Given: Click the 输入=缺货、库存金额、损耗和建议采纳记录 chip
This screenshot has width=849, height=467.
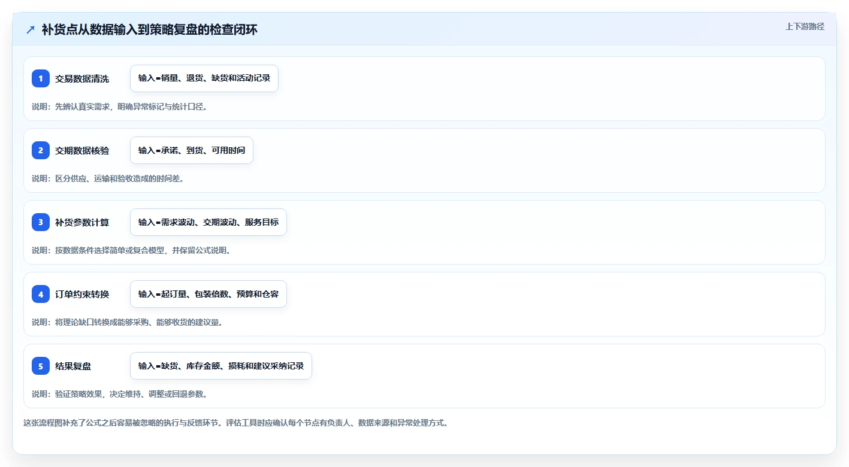Looking at the screenshot, I should point(221,366).
